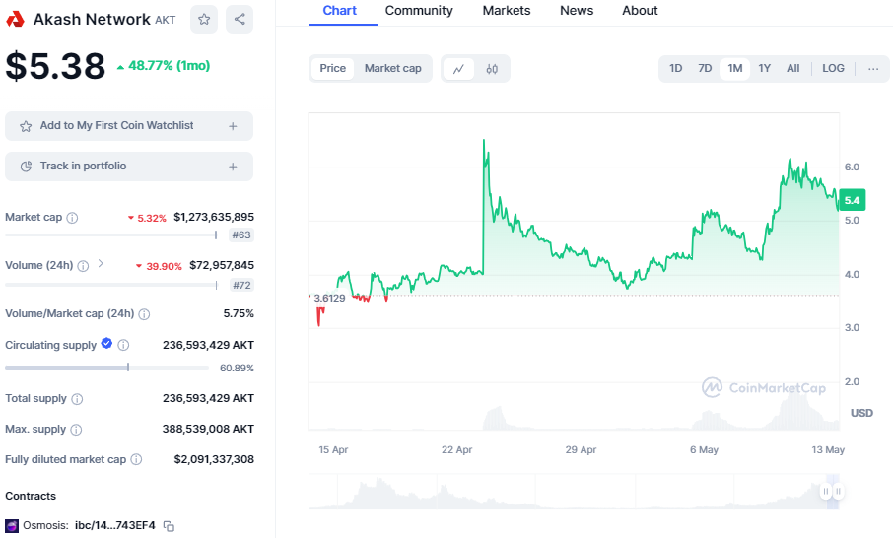Set chart range to 1M

[x=735, y=68]
